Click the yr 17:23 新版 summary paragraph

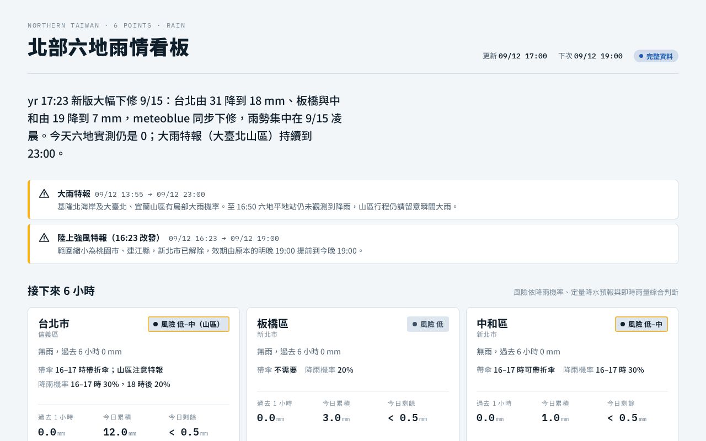click(185, 127)
